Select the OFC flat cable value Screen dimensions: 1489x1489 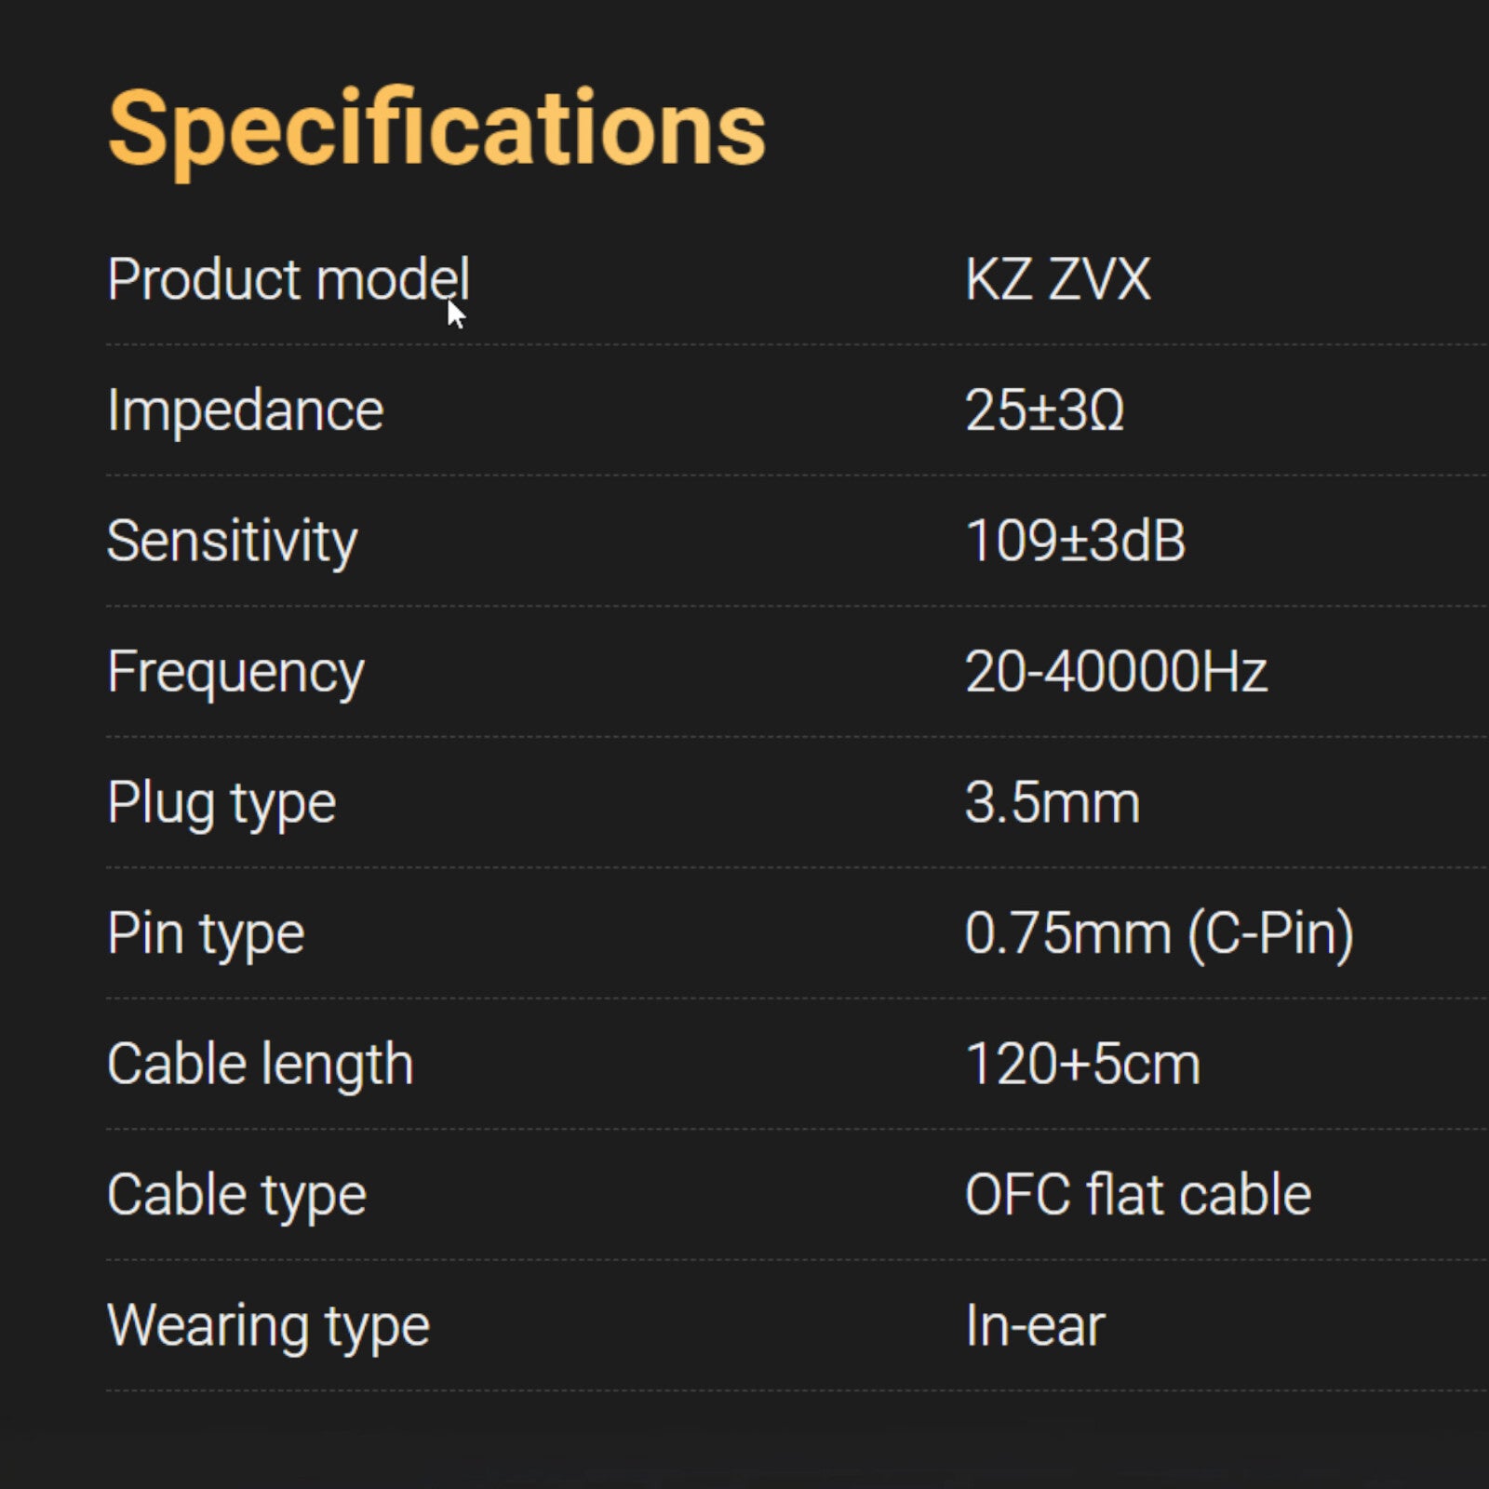coord(1137,1195)
